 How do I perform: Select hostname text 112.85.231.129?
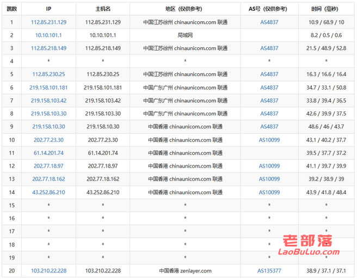pos(103,22)
